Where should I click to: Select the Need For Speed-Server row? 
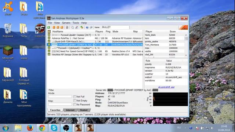point(95,51)
